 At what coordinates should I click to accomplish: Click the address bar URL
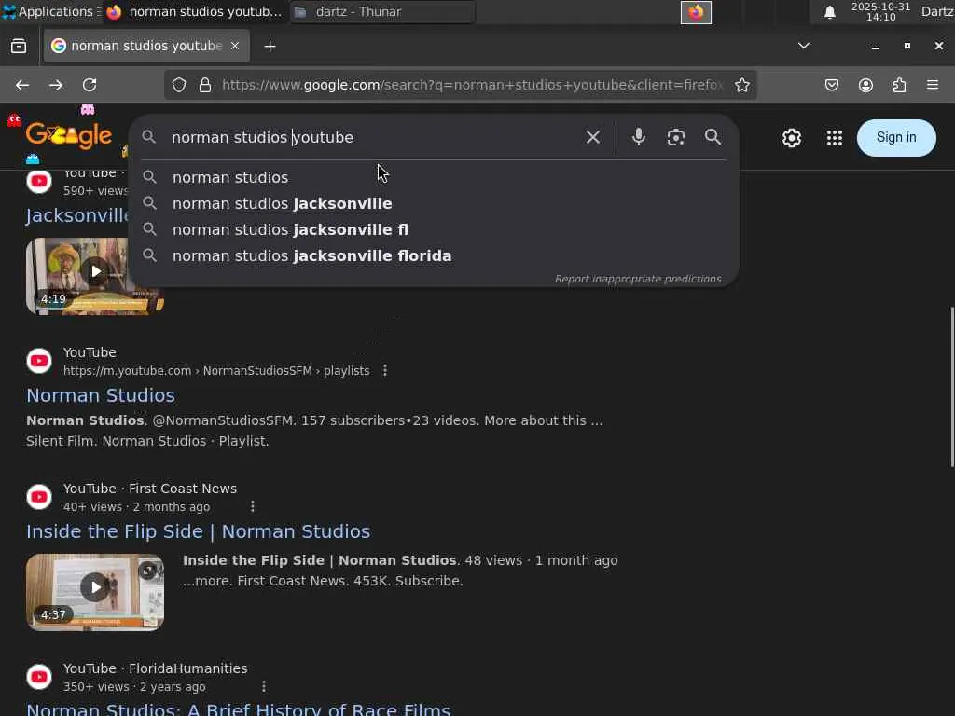coord(473,85)
